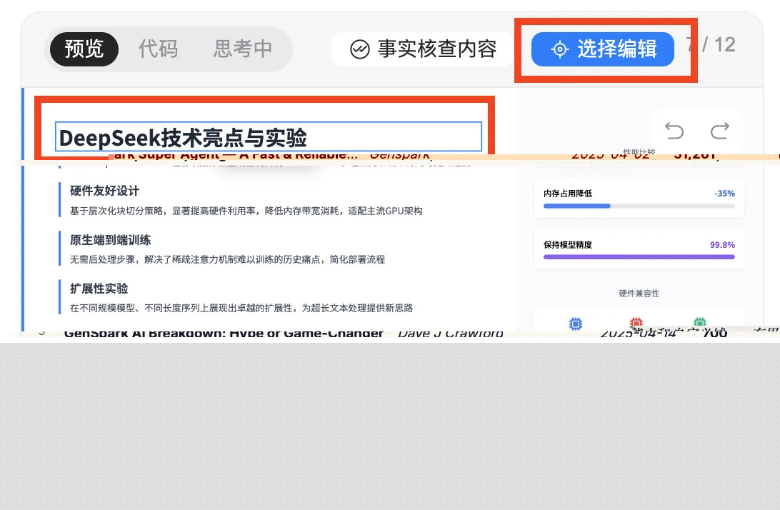
Task: Click the 选择编辑 button
Action: click(602, 49)
